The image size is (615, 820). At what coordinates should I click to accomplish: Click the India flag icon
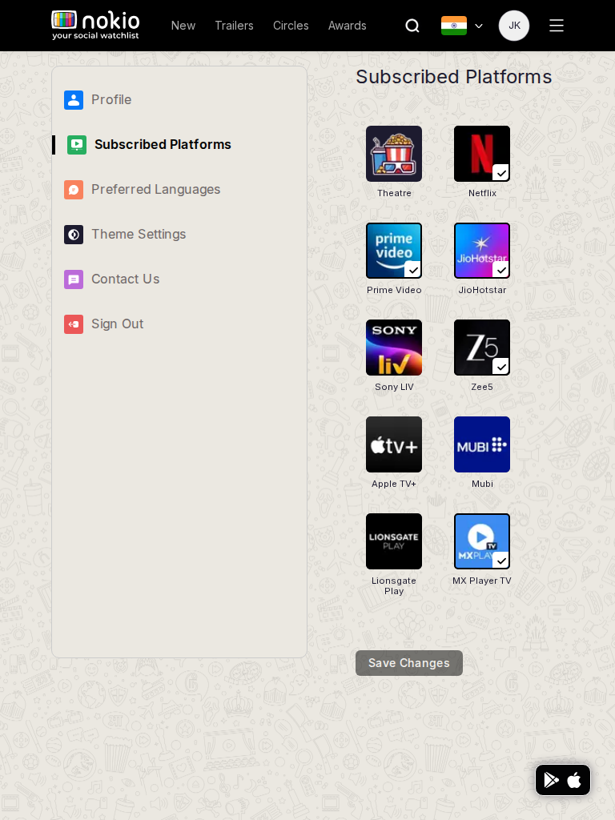(x=454, y=26)
